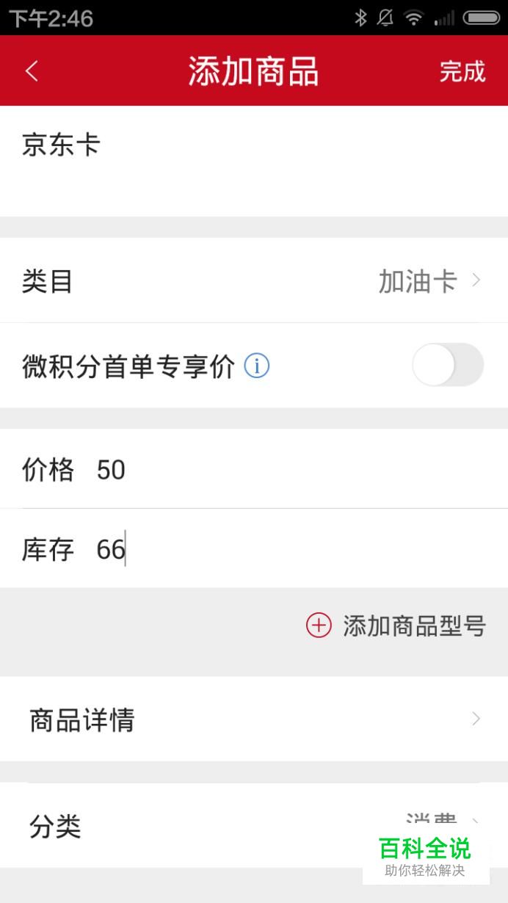
Task: Tap the red plus circle icon
Action: 319,625
